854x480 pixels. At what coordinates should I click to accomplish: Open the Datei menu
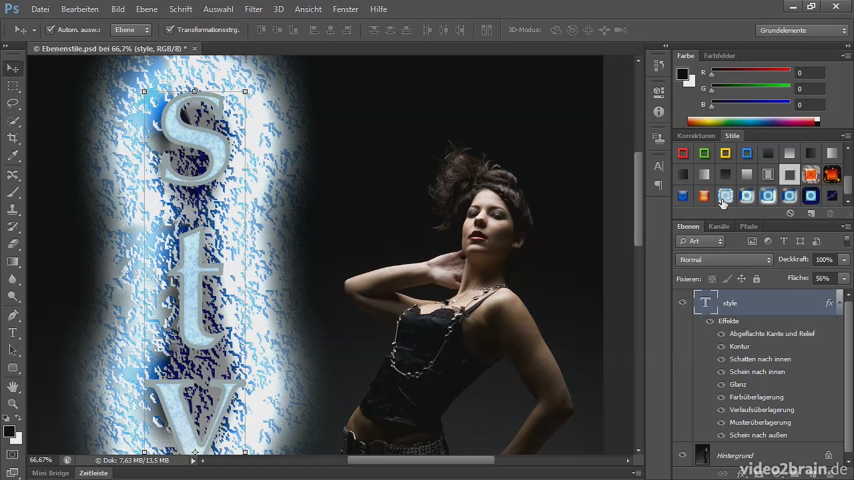click(41, 9)
